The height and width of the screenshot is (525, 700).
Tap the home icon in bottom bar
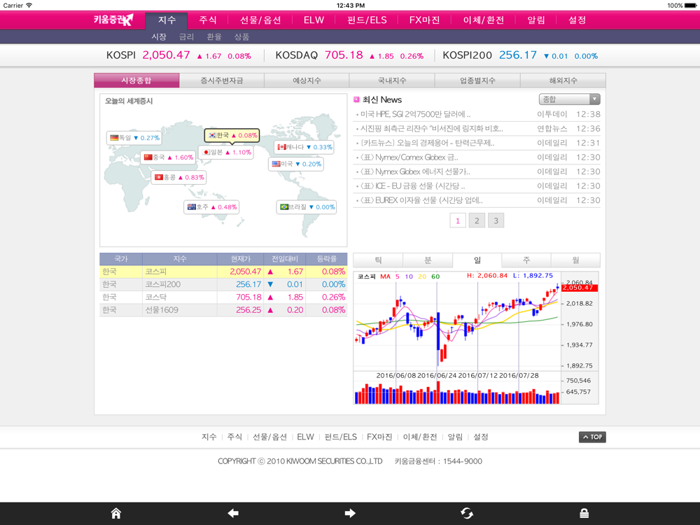click(x=116, y=513)
